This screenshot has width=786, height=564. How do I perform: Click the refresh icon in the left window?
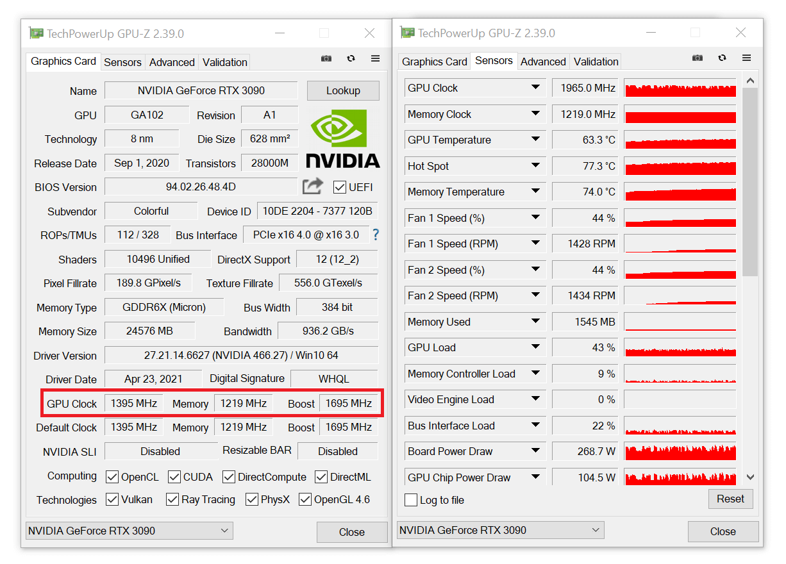(351, 58)
